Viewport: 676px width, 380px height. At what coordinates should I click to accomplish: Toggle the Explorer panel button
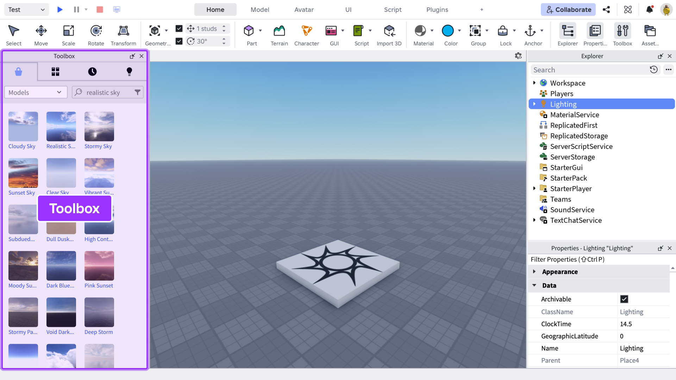tap(568, 35)
